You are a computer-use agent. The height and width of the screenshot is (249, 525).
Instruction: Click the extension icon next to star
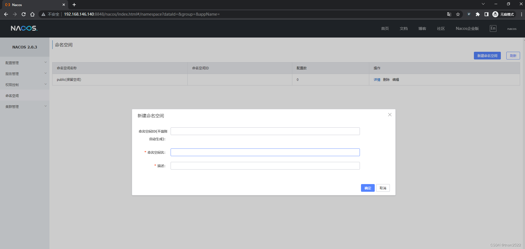click(469, 14)
